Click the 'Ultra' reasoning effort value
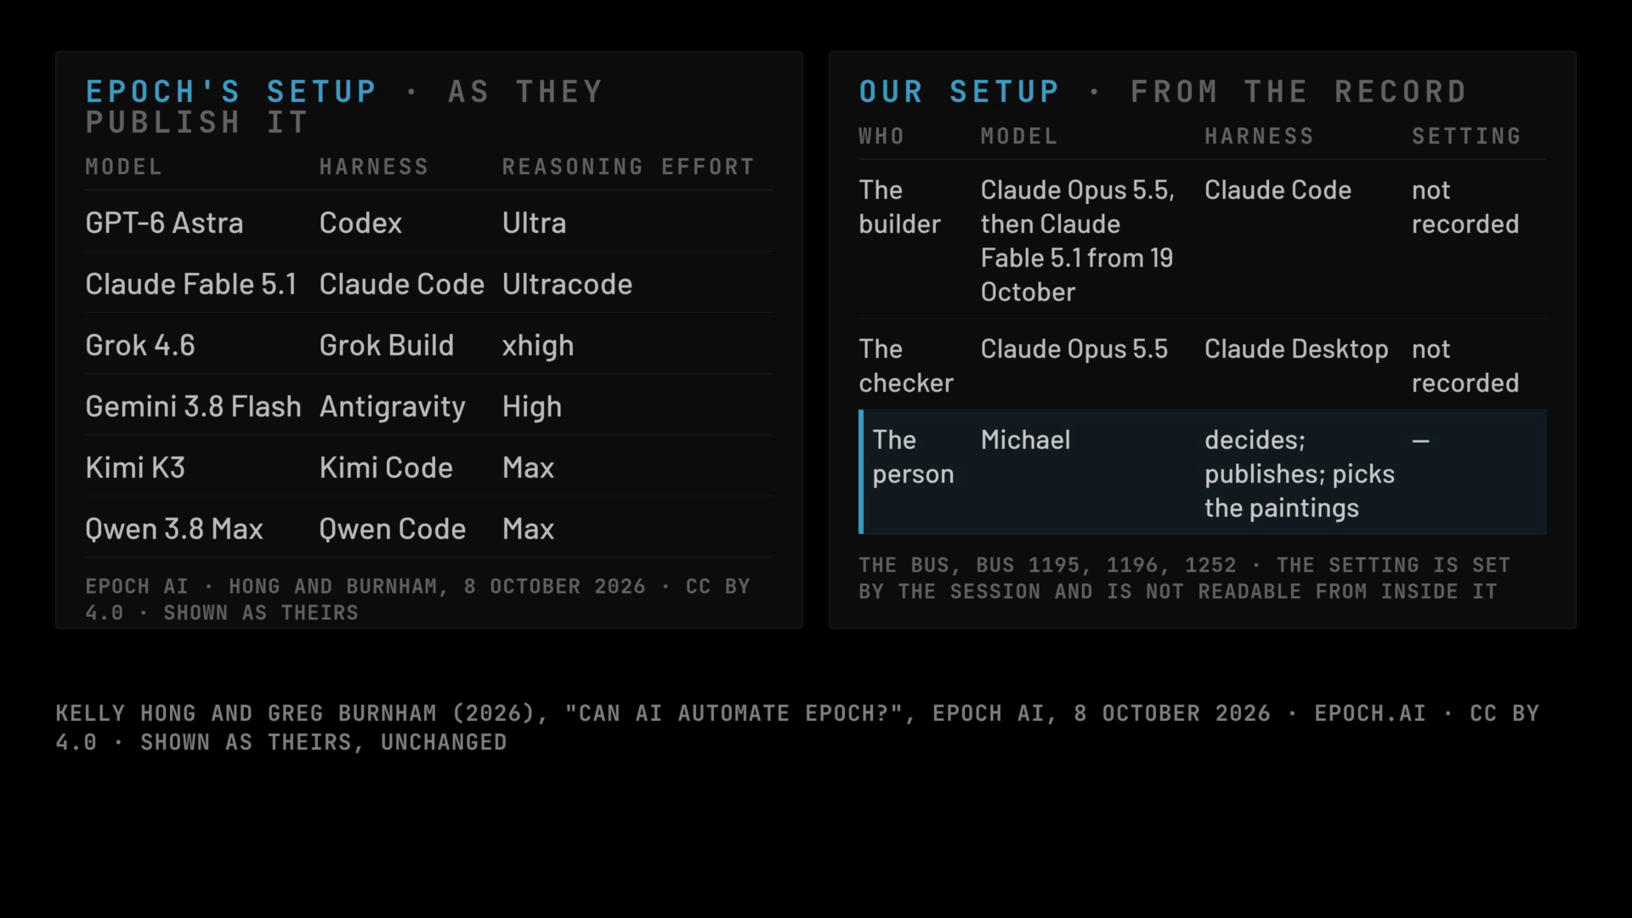The height and width of the screenshot is (918, 1632). coord(534,223)
